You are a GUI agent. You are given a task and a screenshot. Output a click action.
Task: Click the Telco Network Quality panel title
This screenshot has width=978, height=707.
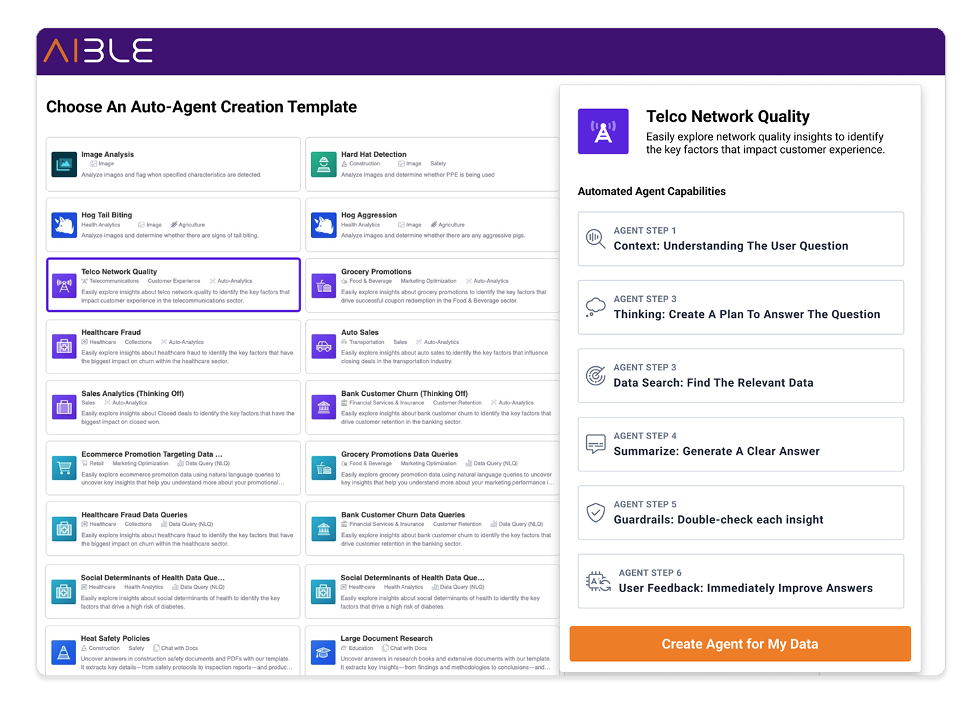click(x=728, y=116)
